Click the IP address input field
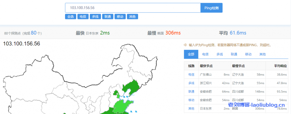This screenshot has width=291, height=114. click(x=133, y=8)
